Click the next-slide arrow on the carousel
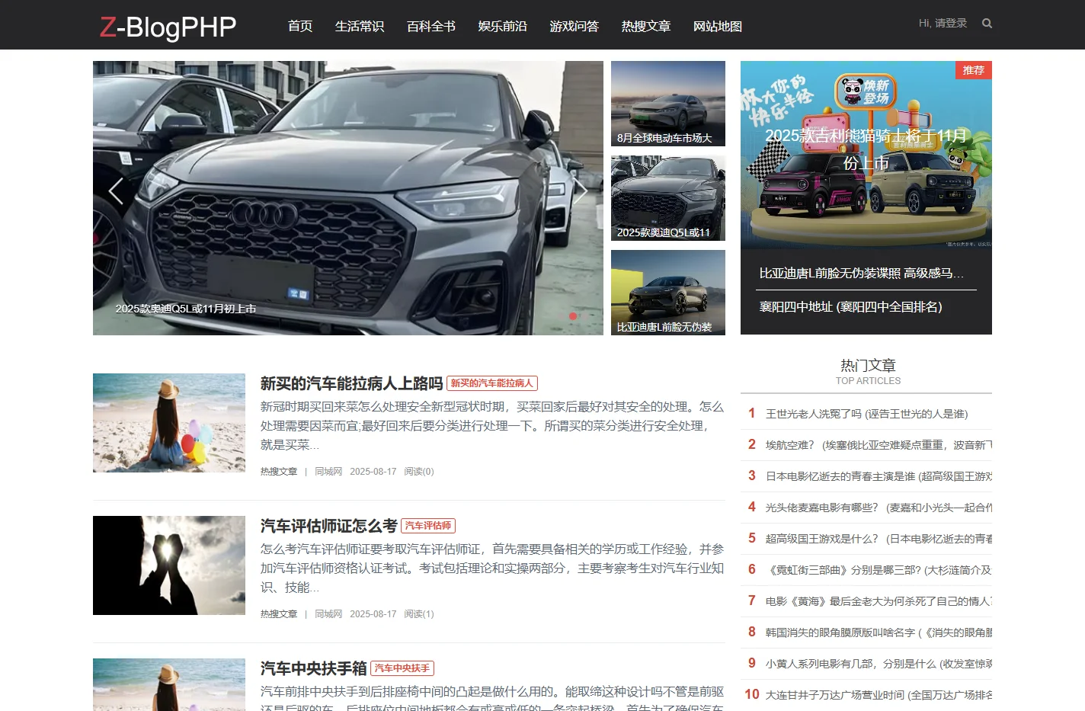This screenshot has width=1085, height=711. tap(581, 191)
